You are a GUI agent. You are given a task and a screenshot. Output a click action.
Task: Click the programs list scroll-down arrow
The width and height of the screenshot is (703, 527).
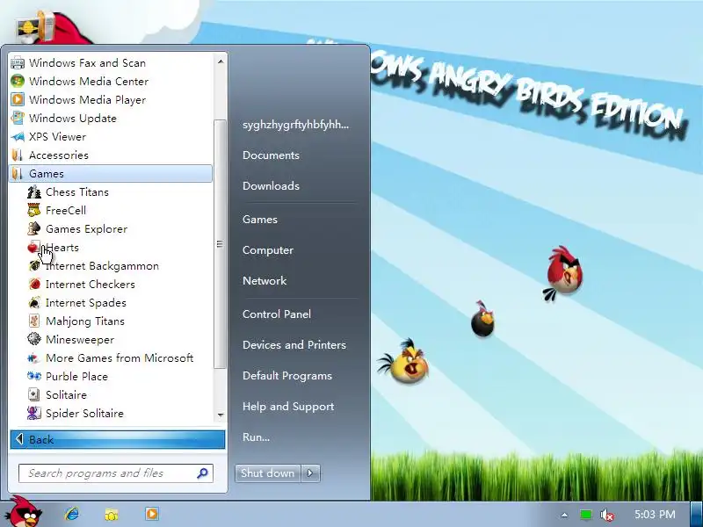point(221,415)
